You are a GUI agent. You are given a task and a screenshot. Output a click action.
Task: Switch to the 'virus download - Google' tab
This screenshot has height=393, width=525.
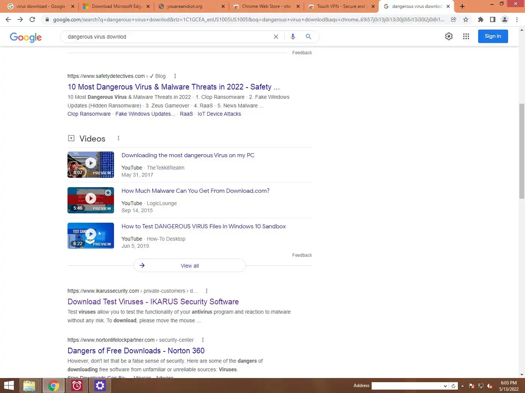(x=40, y=6)
